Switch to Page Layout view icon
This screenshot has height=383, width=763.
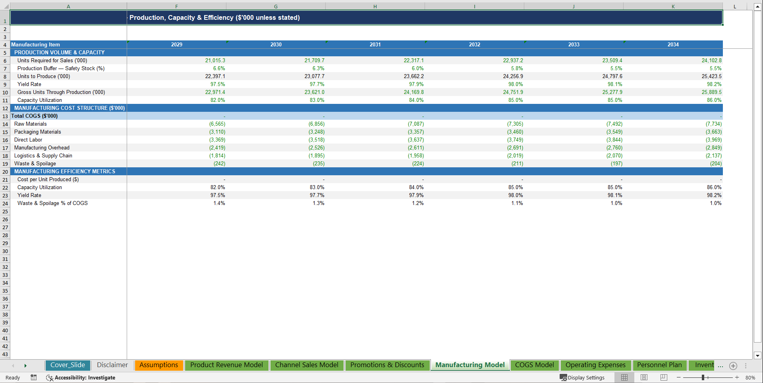643,377
